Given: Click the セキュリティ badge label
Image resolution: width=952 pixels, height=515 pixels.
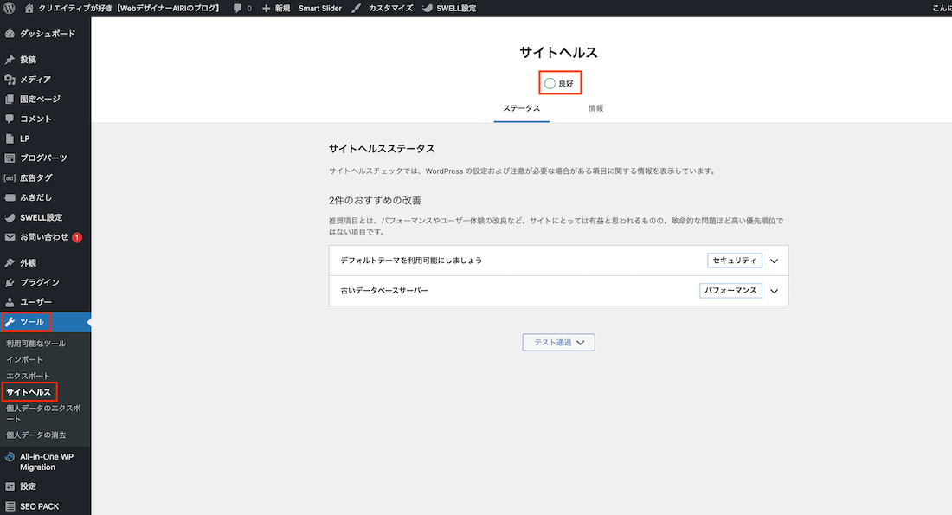Looking at the screenshot, I should (735, 261).
